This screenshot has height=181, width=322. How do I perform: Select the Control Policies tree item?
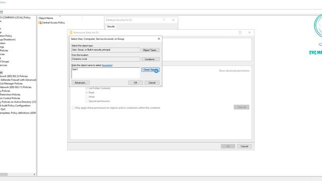click(x=10, y=99)
